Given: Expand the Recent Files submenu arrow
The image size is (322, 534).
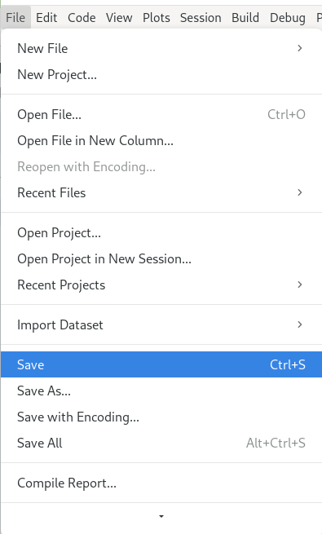Looking at the screenshot, I should pyautogui.click(x=299, y=192).
